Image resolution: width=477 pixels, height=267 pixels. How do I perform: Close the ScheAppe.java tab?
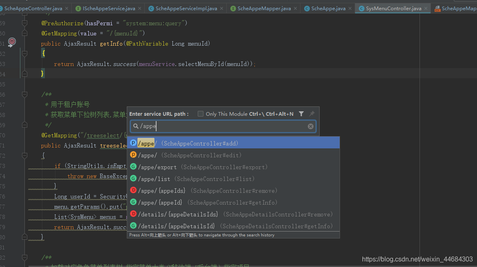click(x=350, y=9)
